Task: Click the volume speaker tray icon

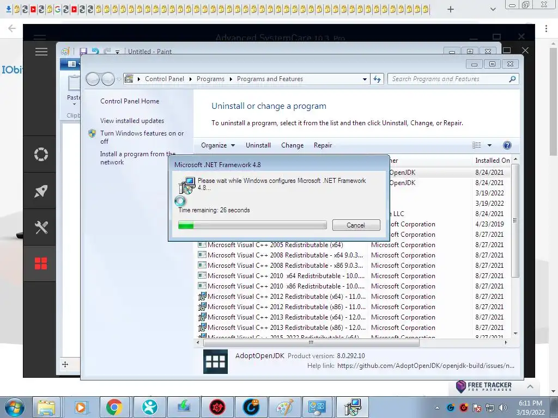Action: [x=502, y=408]
